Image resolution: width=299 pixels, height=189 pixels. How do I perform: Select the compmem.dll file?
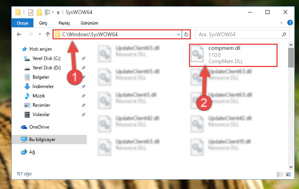tap(233, 55)
